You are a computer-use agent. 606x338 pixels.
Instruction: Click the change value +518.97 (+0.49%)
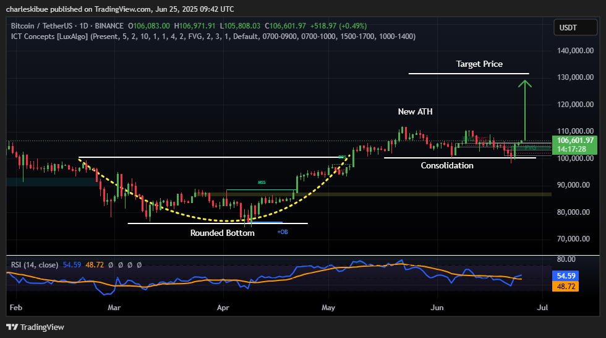[x=339, y=26]
